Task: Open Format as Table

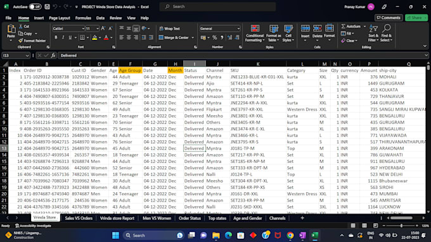Action: coord(274,33)
